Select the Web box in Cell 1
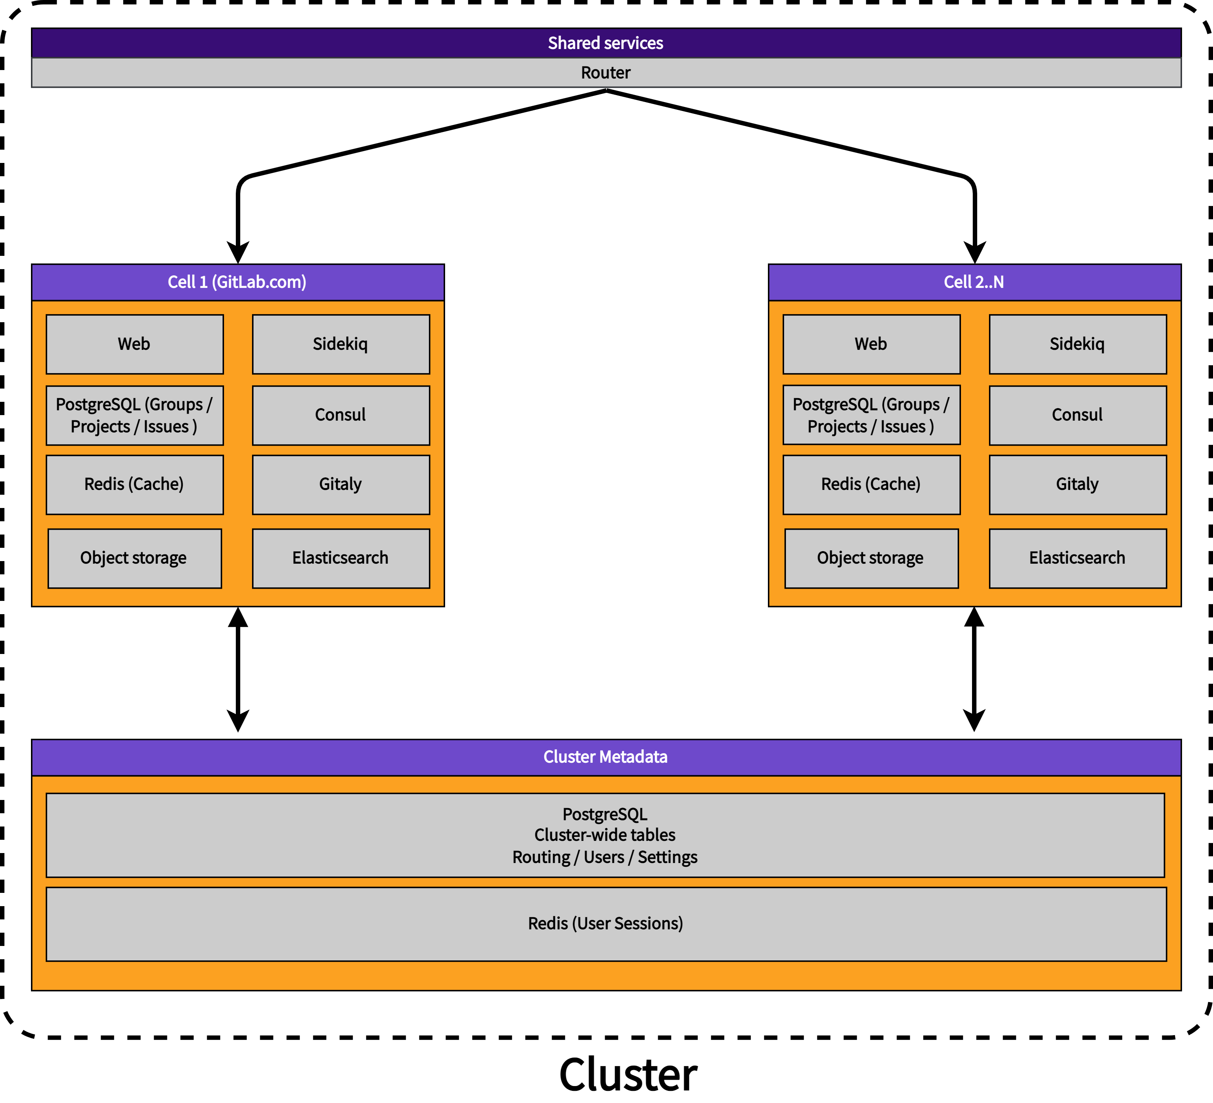Screen dimensions: 1213x1103 (134, 344)
